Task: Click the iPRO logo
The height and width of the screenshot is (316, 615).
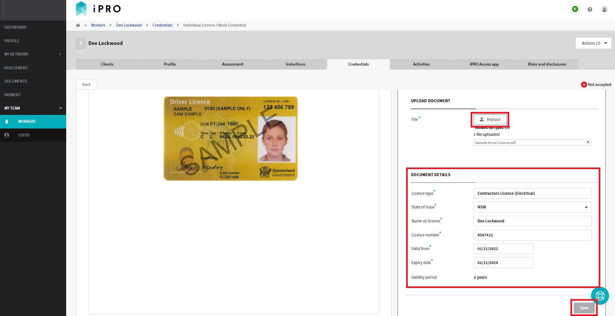Action: (x=98, y=9)
